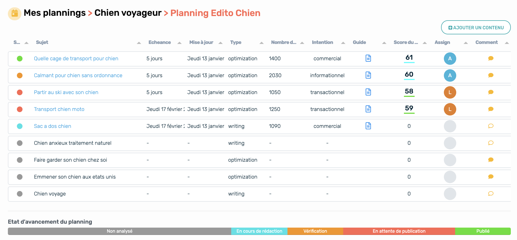
Task: Open comment bubble for Faire garder son chien
Action: pos(491,160)
